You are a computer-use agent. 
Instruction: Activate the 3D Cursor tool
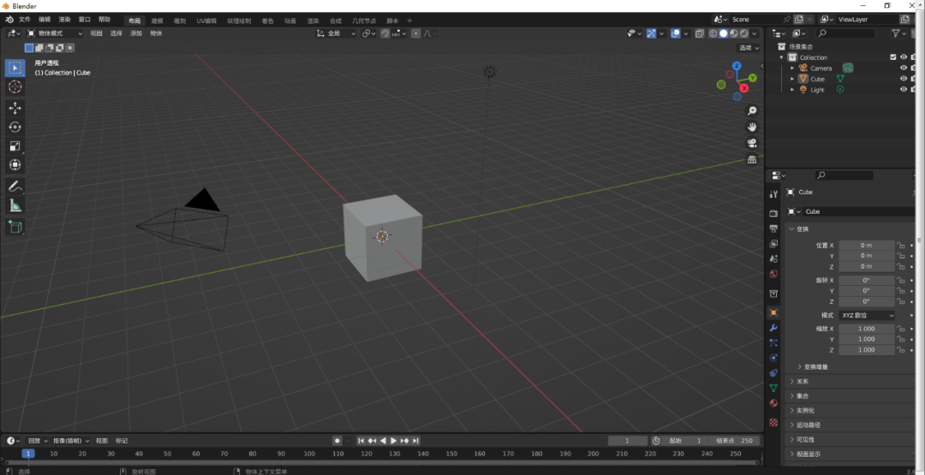[15, 86]
